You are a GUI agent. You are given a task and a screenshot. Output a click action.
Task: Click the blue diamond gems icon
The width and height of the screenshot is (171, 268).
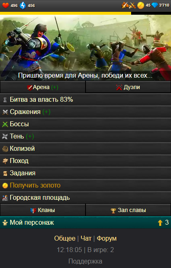[155, 5]
